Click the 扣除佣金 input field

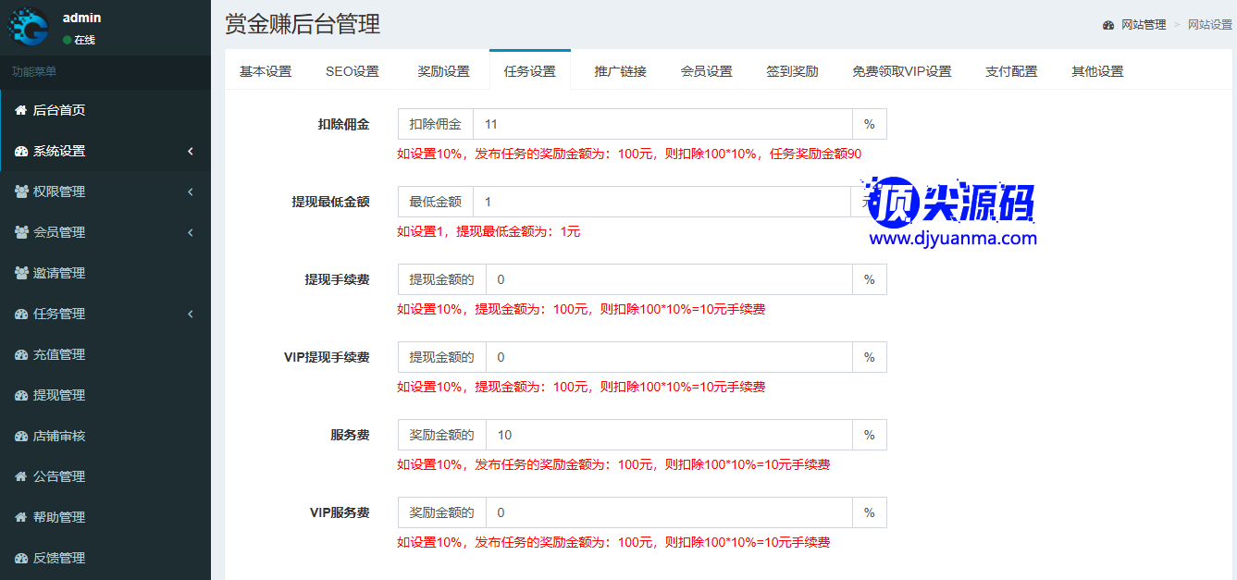(662, 124)
